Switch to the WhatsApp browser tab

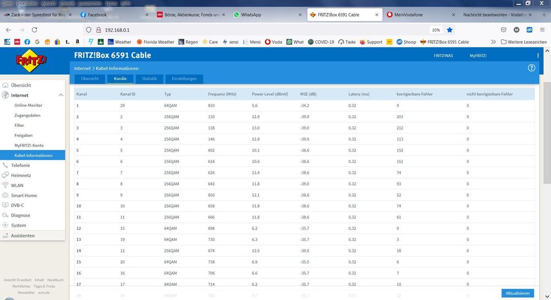(x=251, y=15)
